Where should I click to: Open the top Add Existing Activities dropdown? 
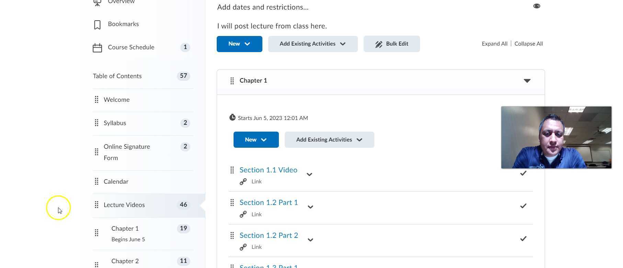tap(313, 44)
